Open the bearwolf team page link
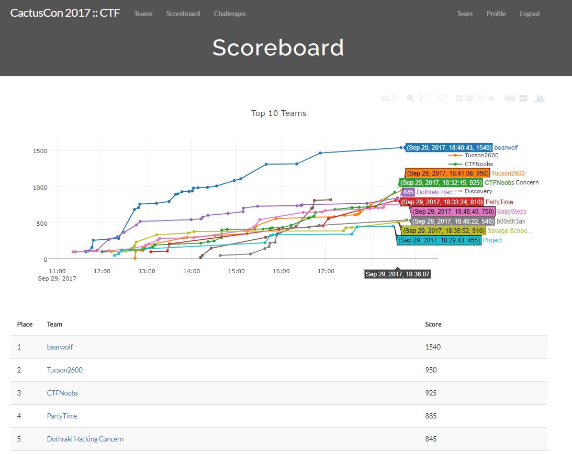The image size is (572, 454). (x=60, y=347)
